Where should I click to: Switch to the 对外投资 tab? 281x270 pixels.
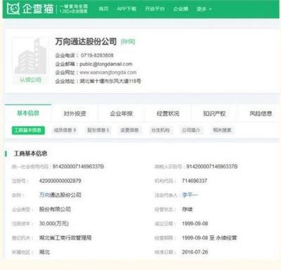point(74,114)
